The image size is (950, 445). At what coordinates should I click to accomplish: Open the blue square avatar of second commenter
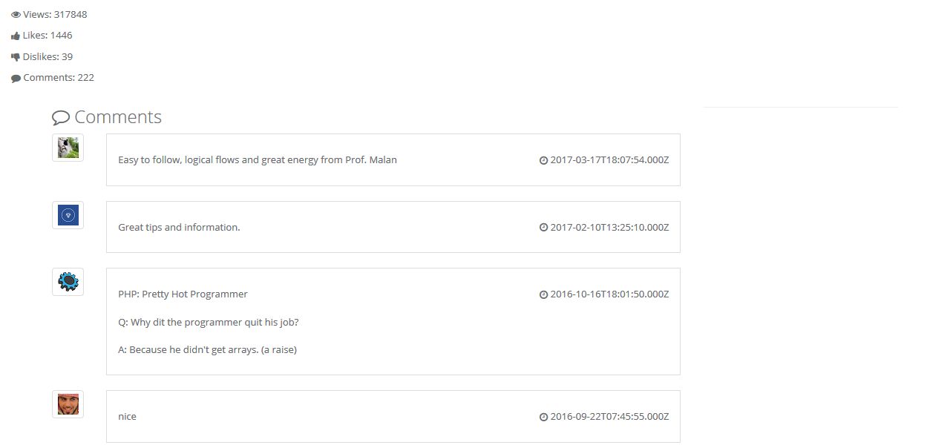(68, 215)
